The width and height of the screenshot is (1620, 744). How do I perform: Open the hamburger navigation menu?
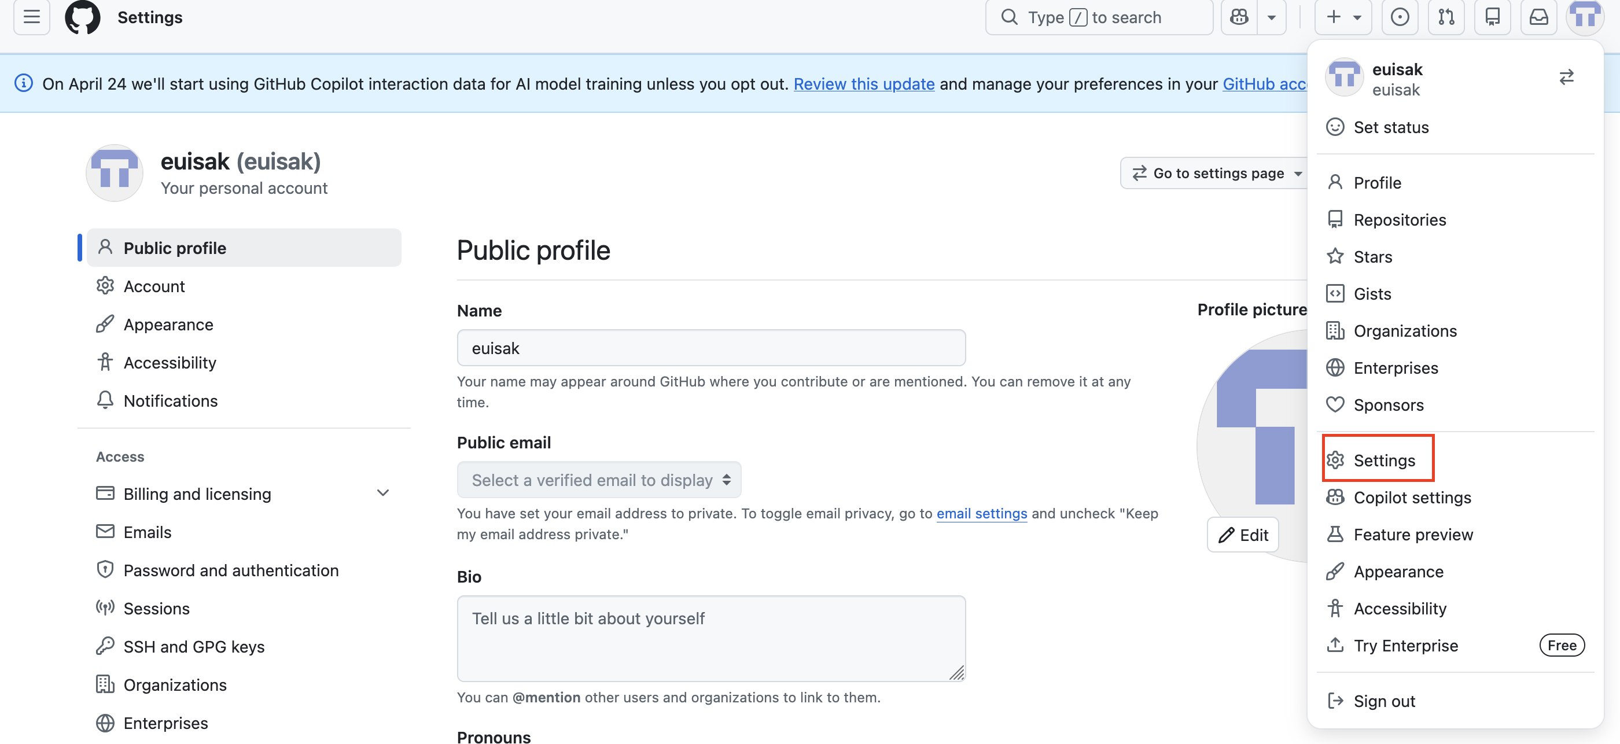pyautogui.click(x=31, y=17)
